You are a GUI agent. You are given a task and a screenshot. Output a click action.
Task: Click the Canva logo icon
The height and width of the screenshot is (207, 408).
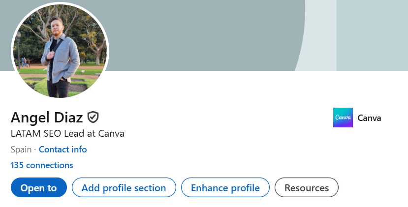[343, 118]
